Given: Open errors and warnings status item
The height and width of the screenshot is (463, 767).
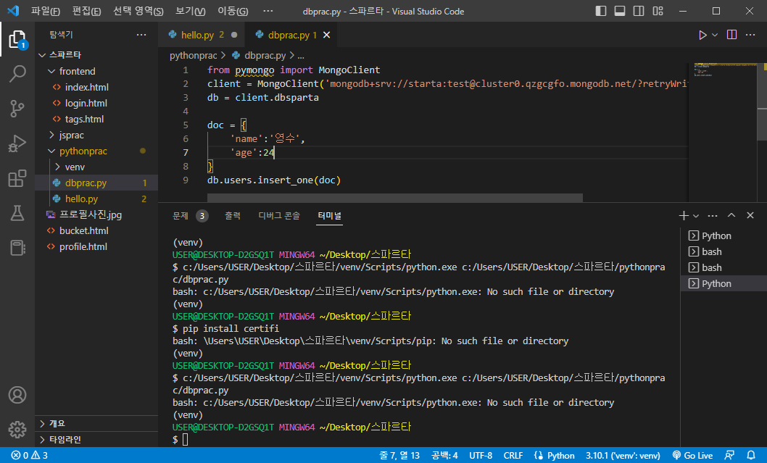Looking at the screenshot, I should (x=29, y=455).
